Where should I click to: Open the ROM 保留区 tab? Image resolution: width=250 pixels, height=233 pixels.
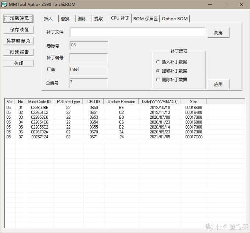[145, 19]
